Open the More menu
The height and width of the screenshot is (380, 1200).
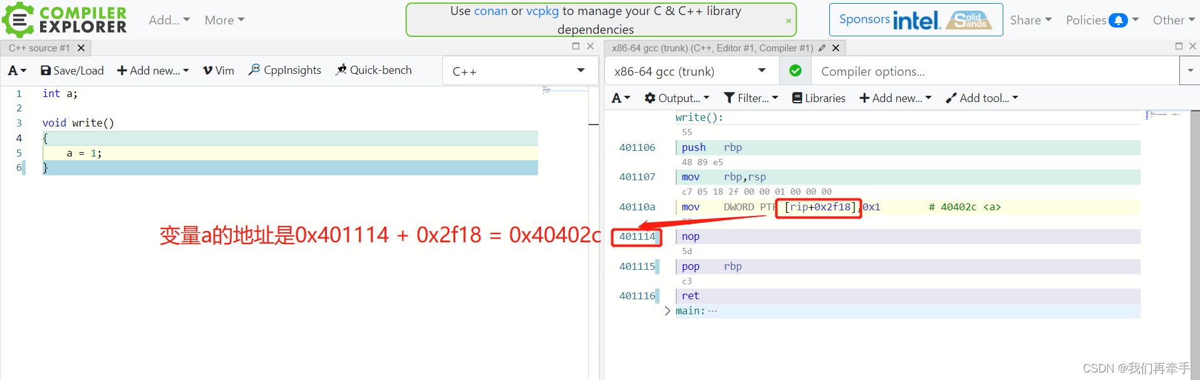(x=224, y=20)
